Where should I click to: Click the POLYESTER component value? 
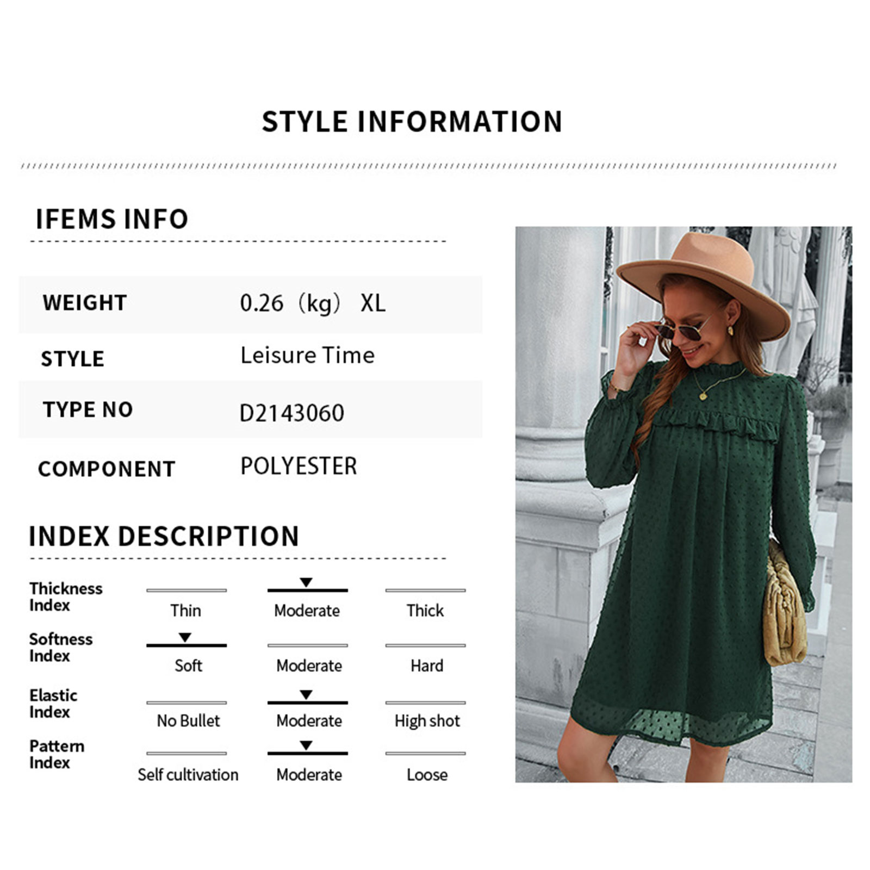pos(299,466)
